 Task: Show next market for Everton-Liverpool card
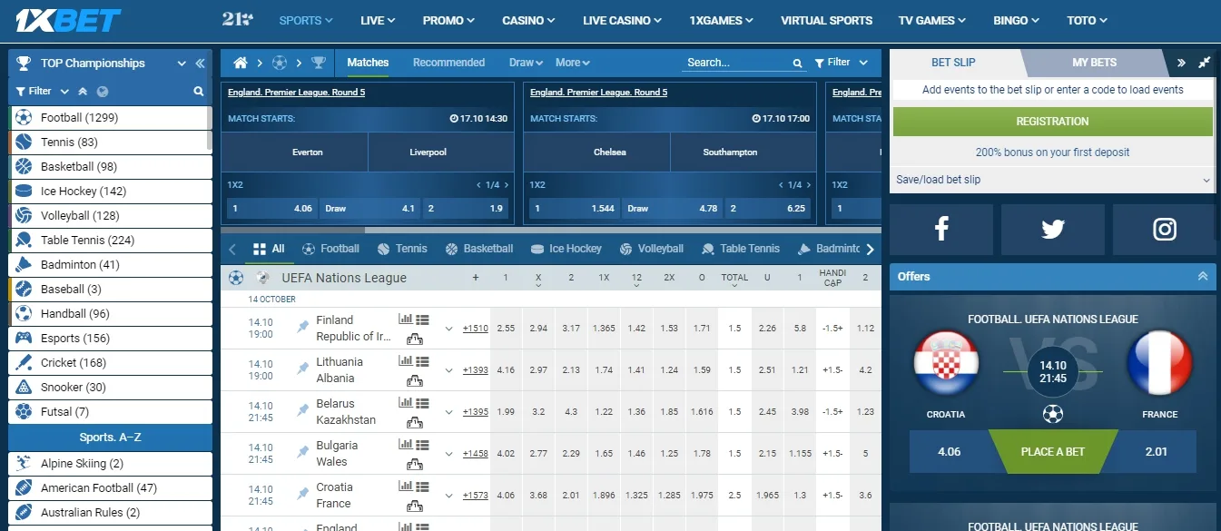coord(507,185)
